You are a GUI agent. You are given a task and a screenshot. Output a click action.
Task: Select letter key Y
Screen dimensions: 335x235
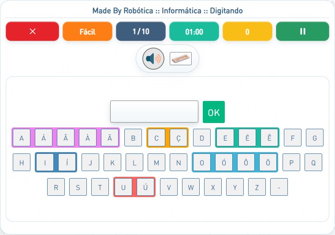(235, 187)
